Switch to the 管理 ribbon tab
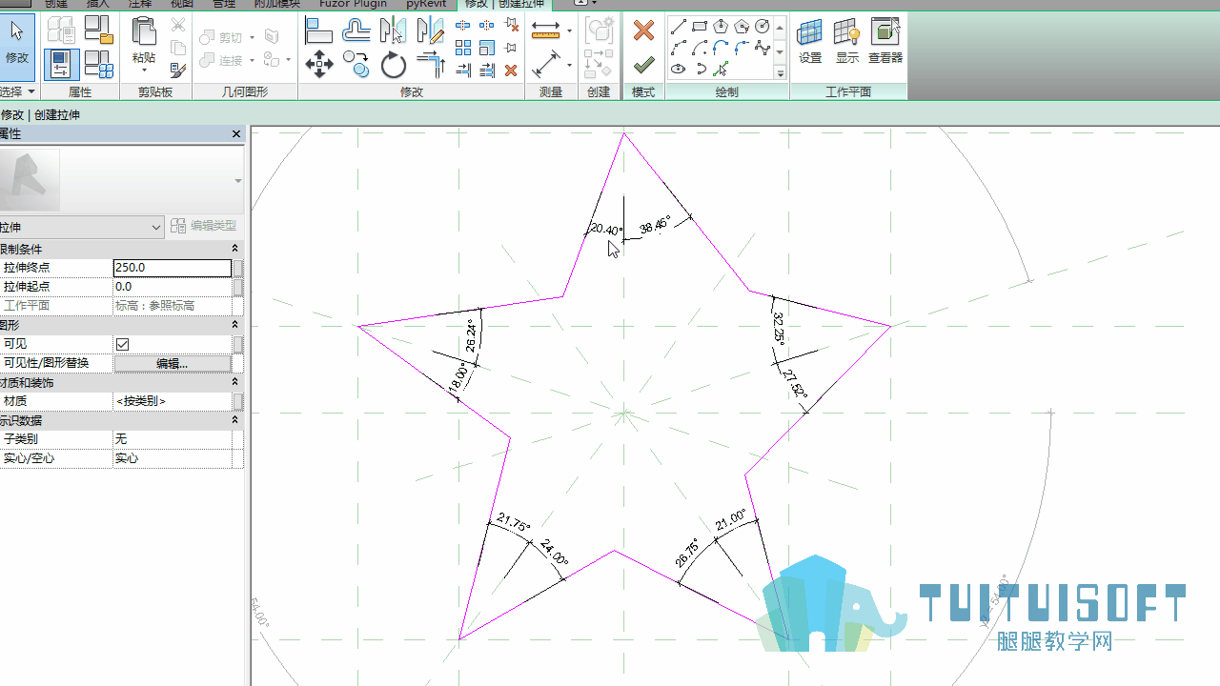The height and width of the screenshot is (686, 1220). click(223, 4)
